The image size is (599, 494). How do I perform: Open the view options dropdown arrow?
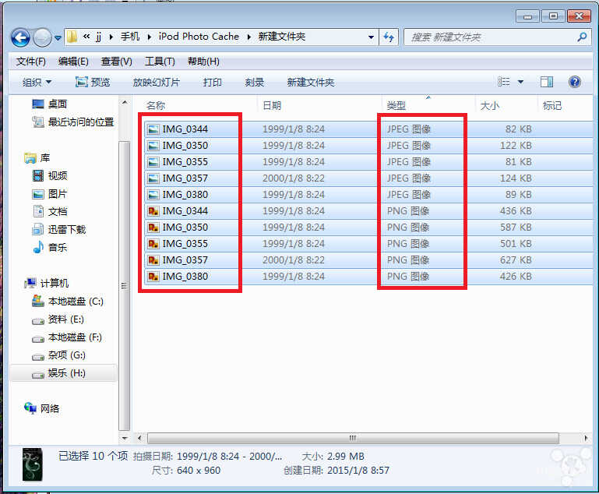(520, 82)
